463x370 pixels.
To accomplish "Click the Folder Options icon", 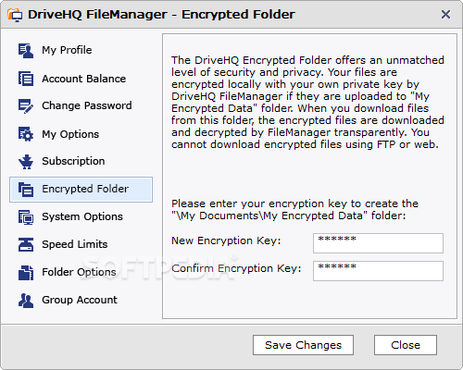I will pos(26,273).
